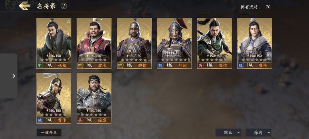
Task: Open the 默认 sort dropdown
Action: (228, 133)
